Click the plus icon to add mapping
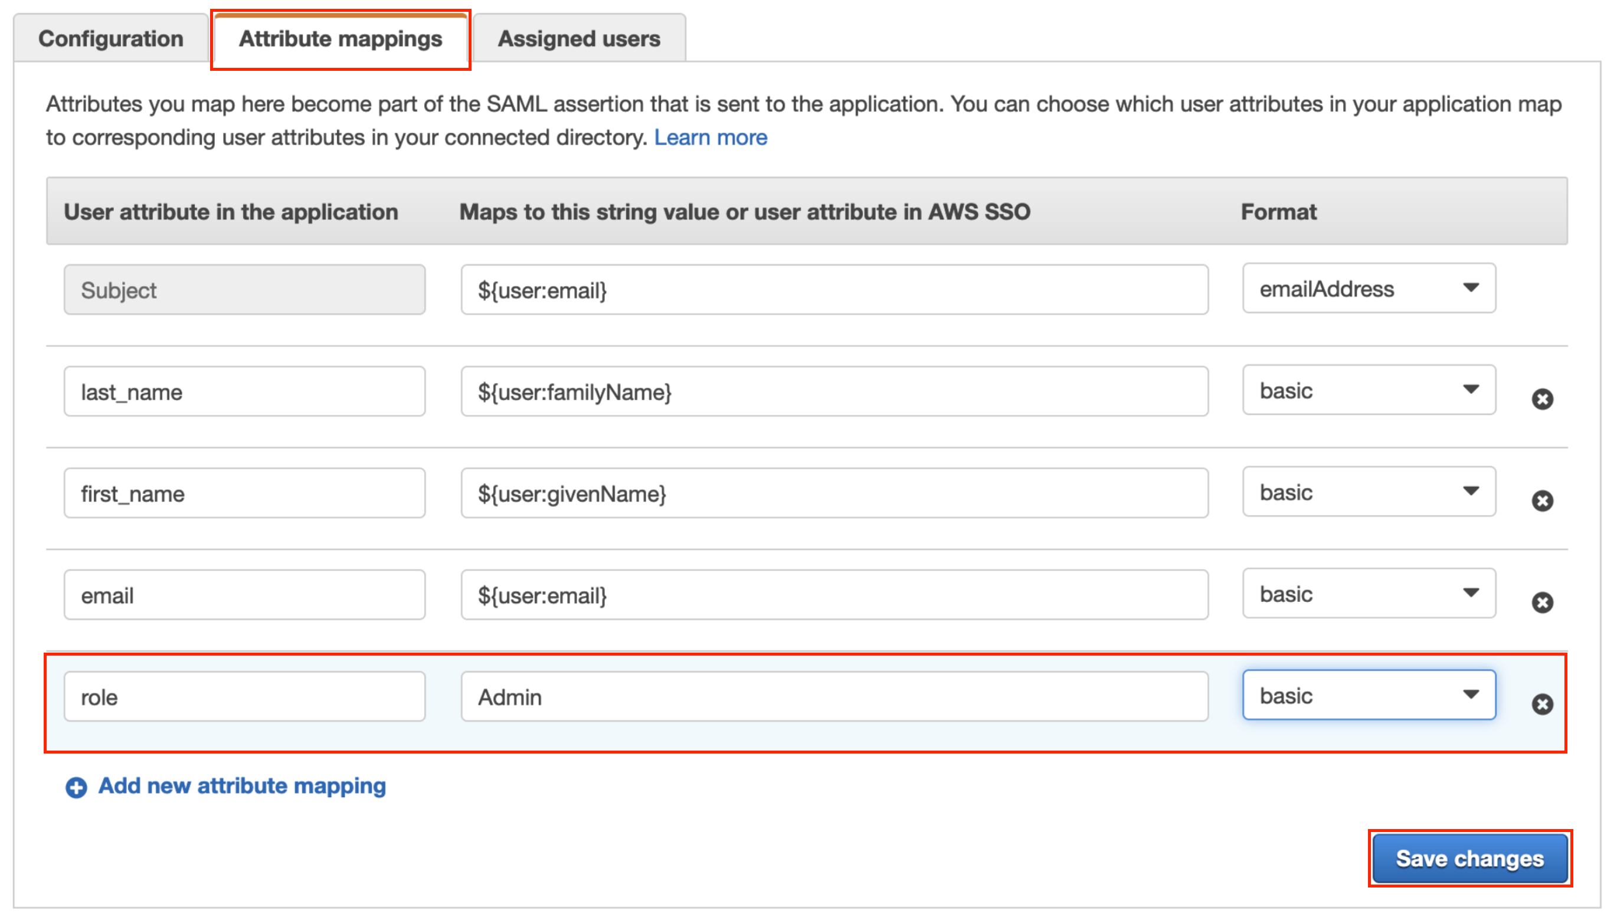The image size is (1617, 917). pyautogui.click(x=76, y=787)
